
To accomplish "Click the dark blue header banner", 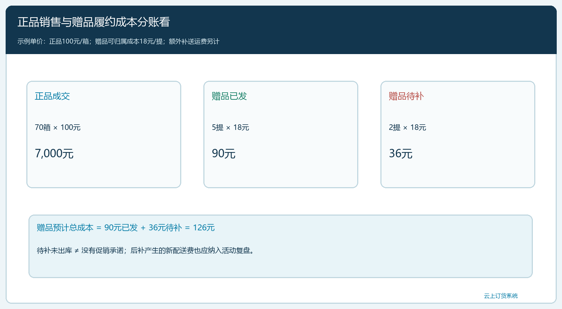I will coord(281,30).
